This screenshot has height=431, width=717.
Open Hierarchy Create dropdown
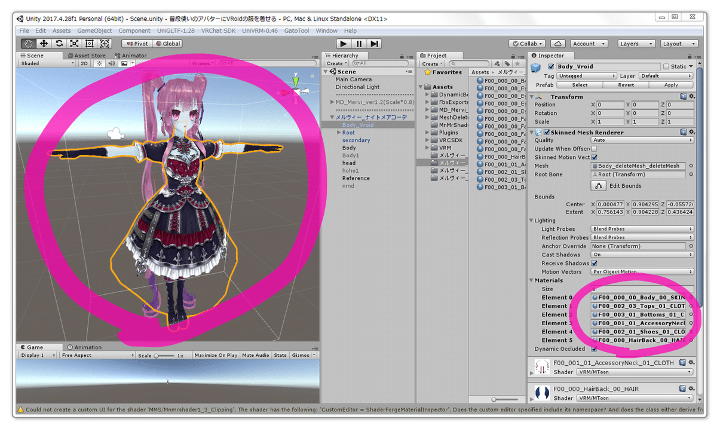335,63
